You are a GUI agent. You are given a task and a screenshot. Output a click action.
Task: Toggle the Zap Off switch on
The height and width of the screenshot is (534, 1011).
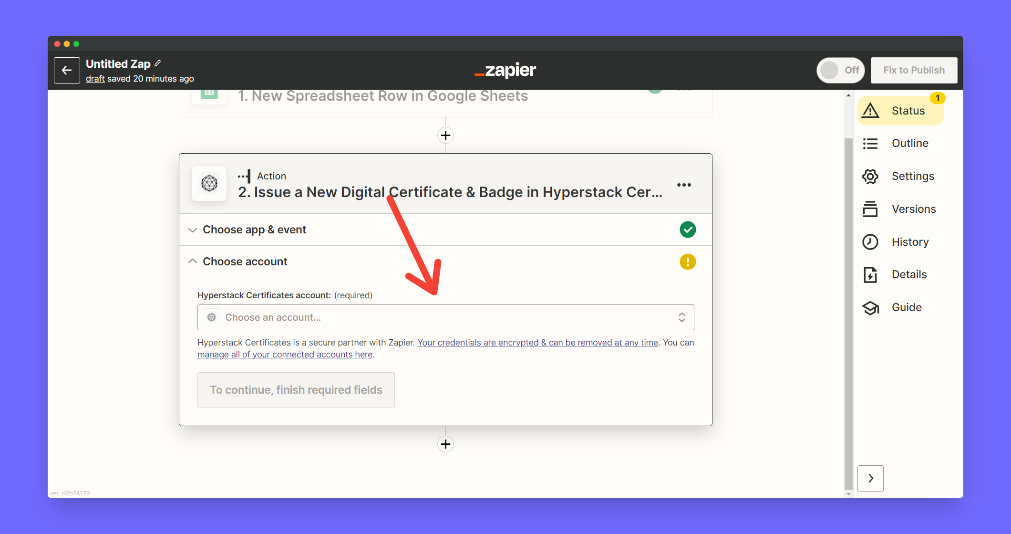840,70
